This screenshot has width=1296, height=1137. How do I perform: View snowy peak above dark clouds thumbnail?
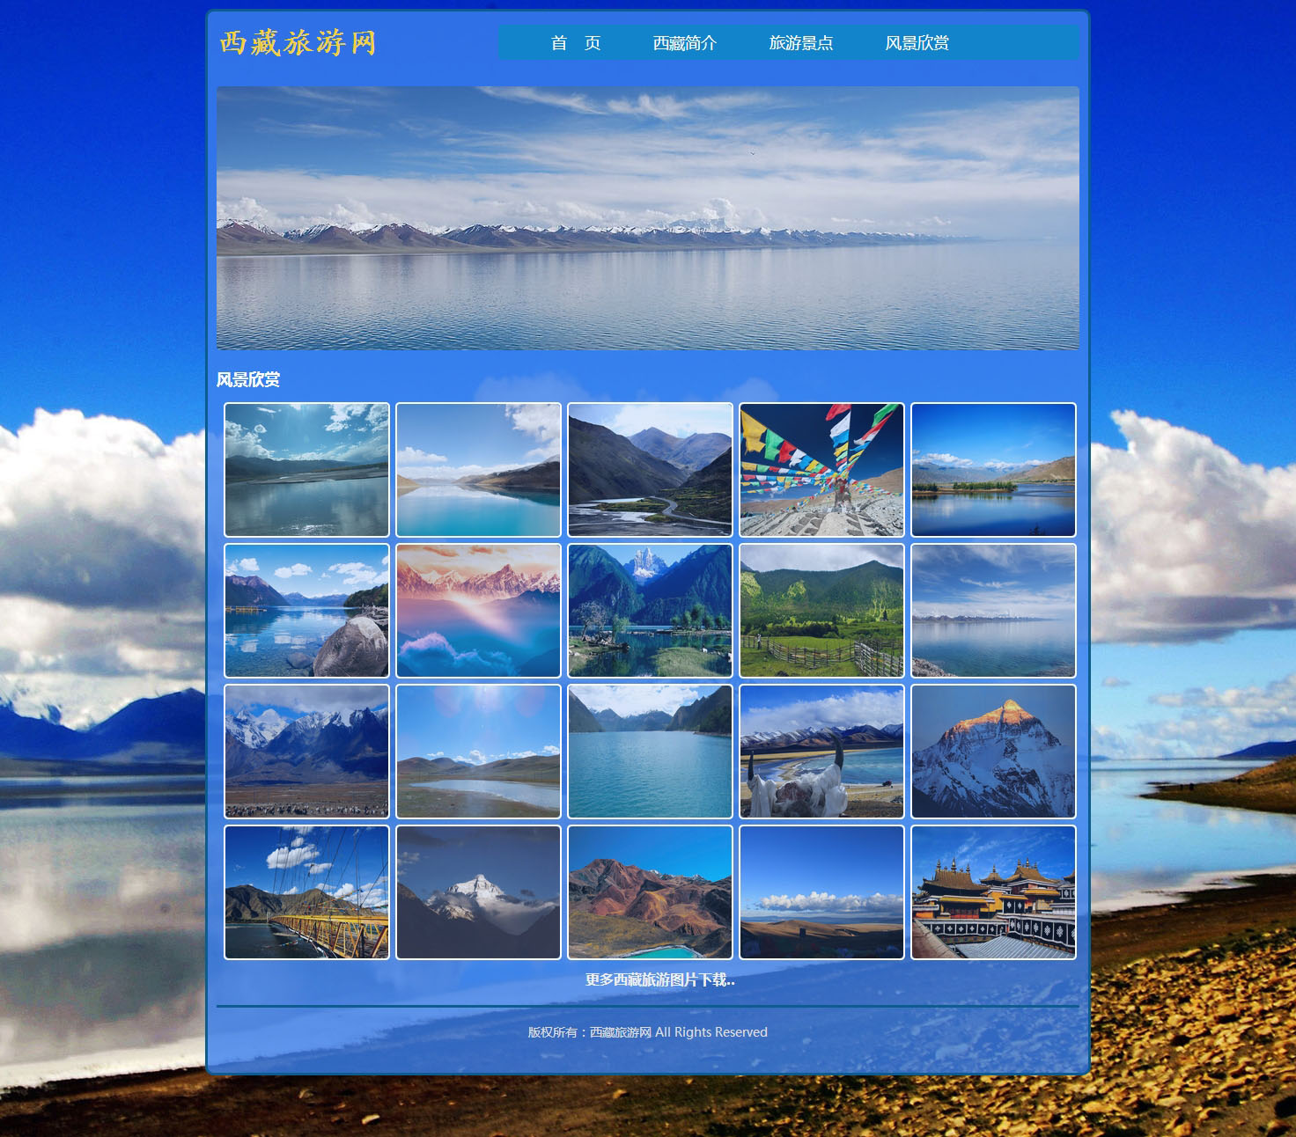[478, 892]
